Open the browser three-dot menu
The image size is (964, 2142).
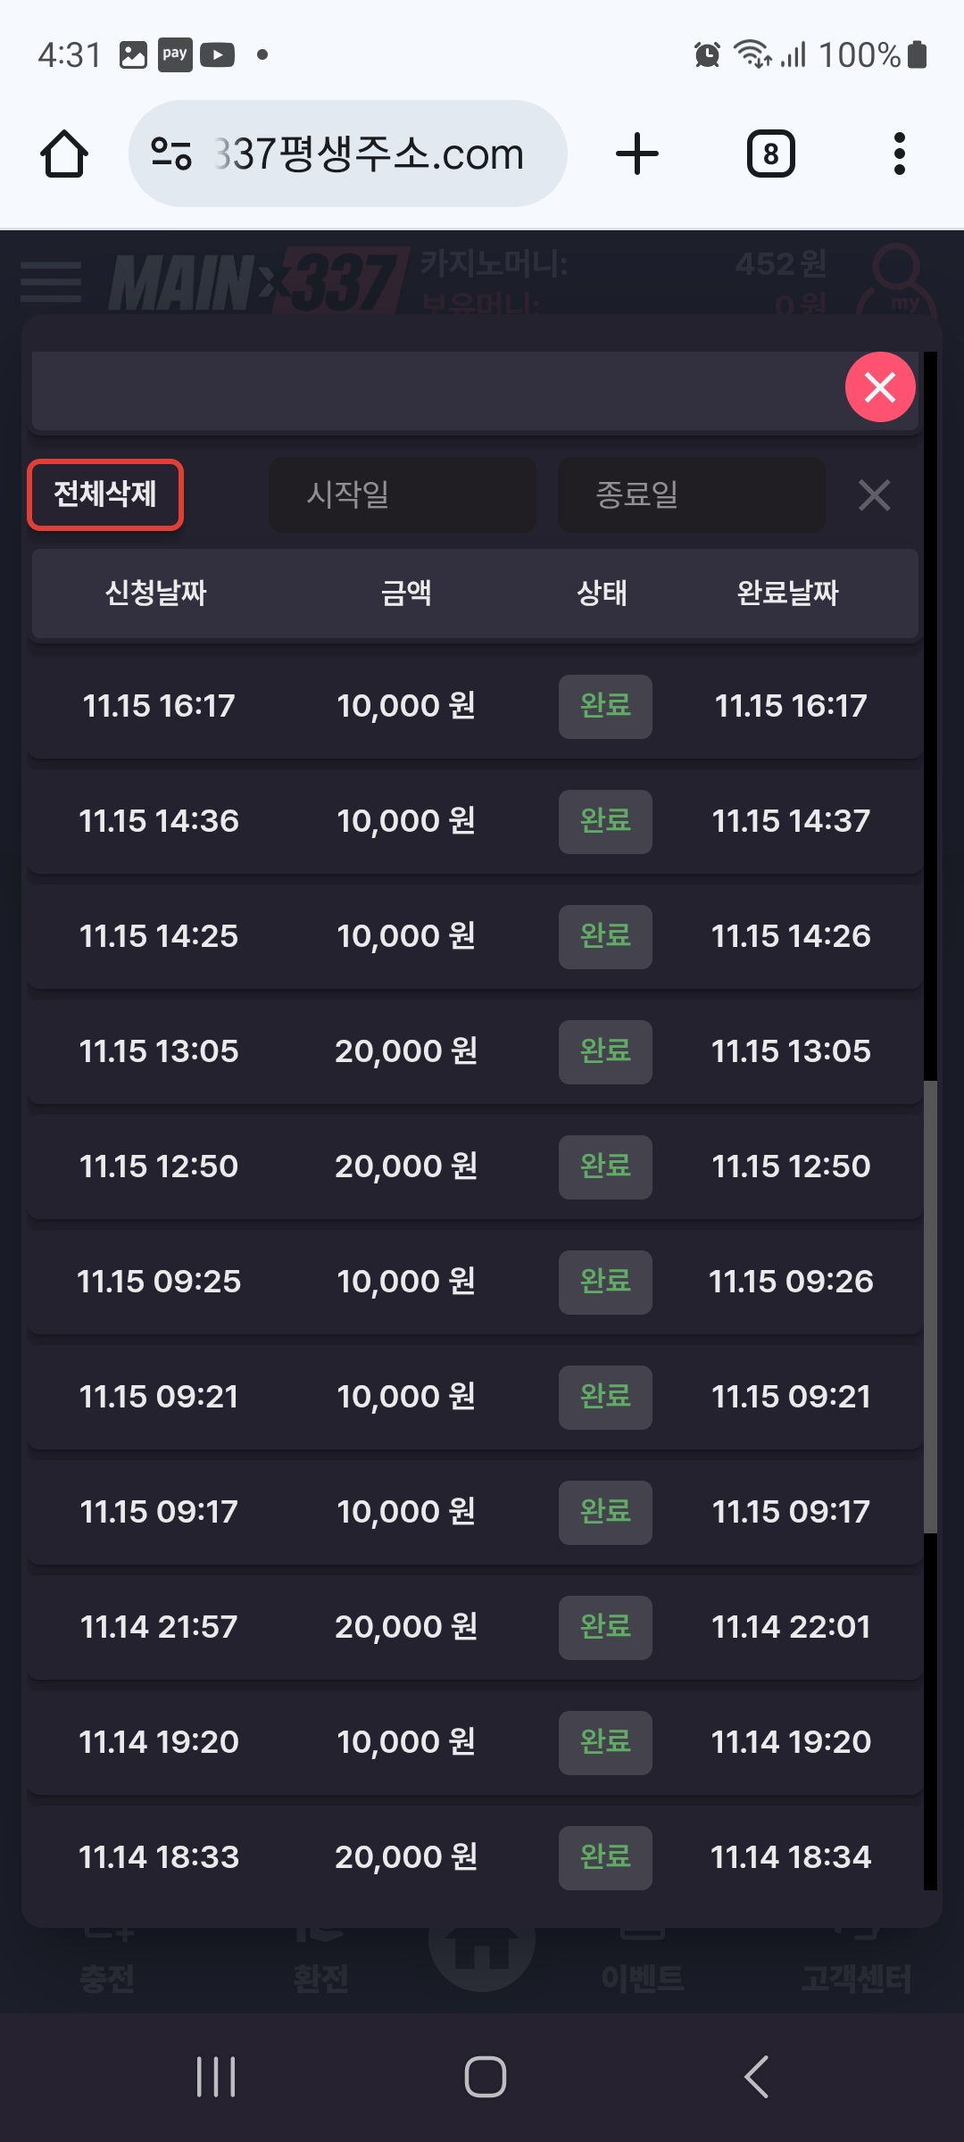(x=899, y=154)
